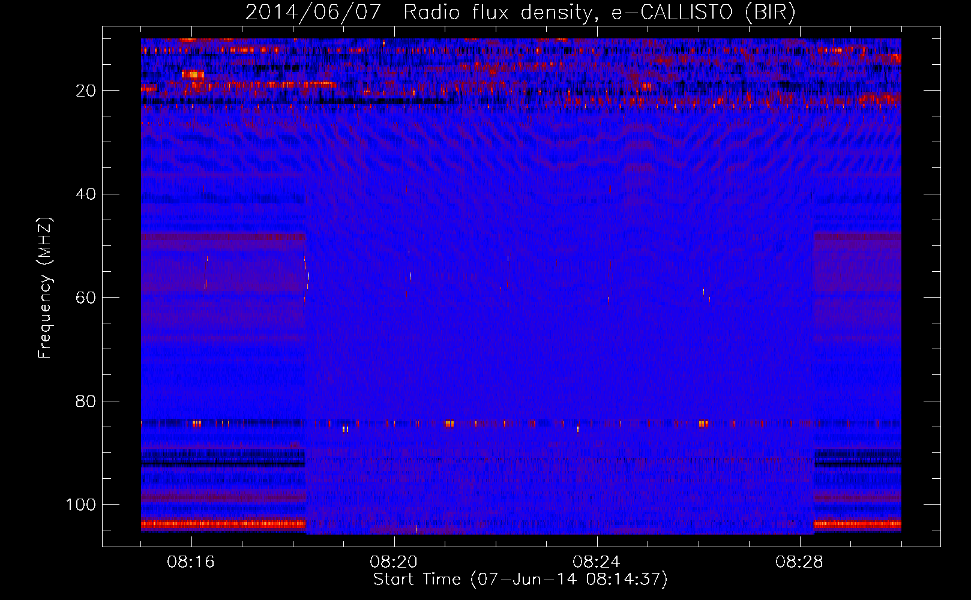This screenshot has height=600, width=971.
Task: Click the time tick label "08:28"
Action: coord(799,562)
